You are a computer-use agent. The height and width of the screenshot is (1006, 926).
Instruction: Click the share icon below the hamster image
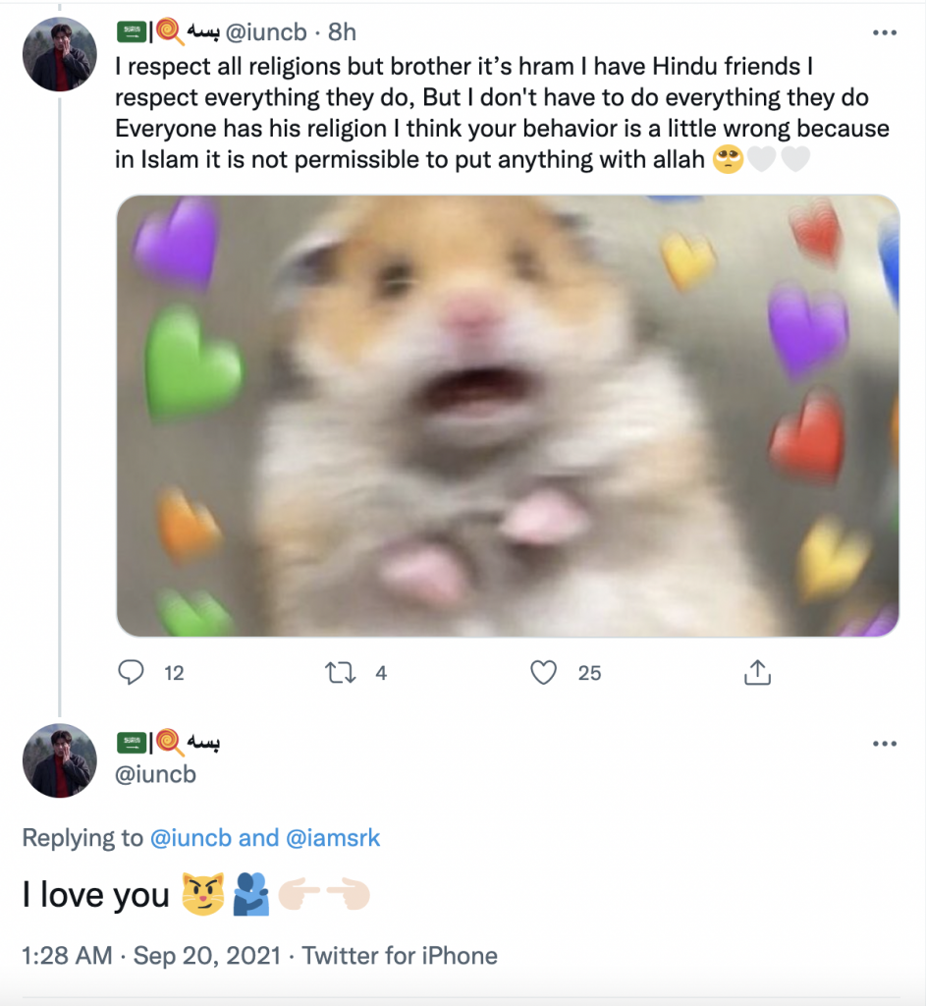coord(755,673)
